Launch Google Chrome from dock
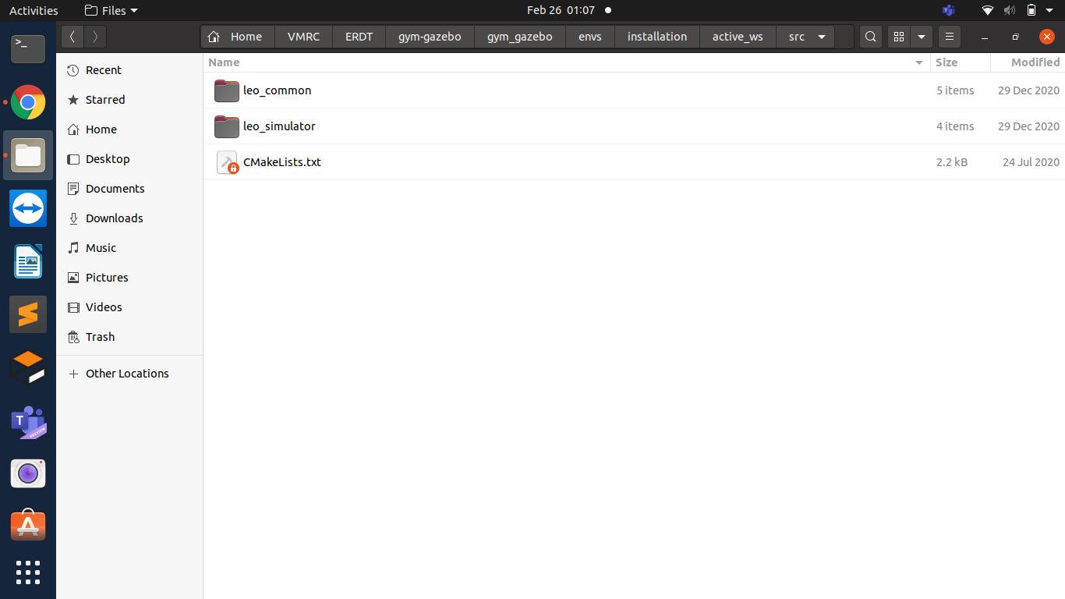 pos(28,102)
